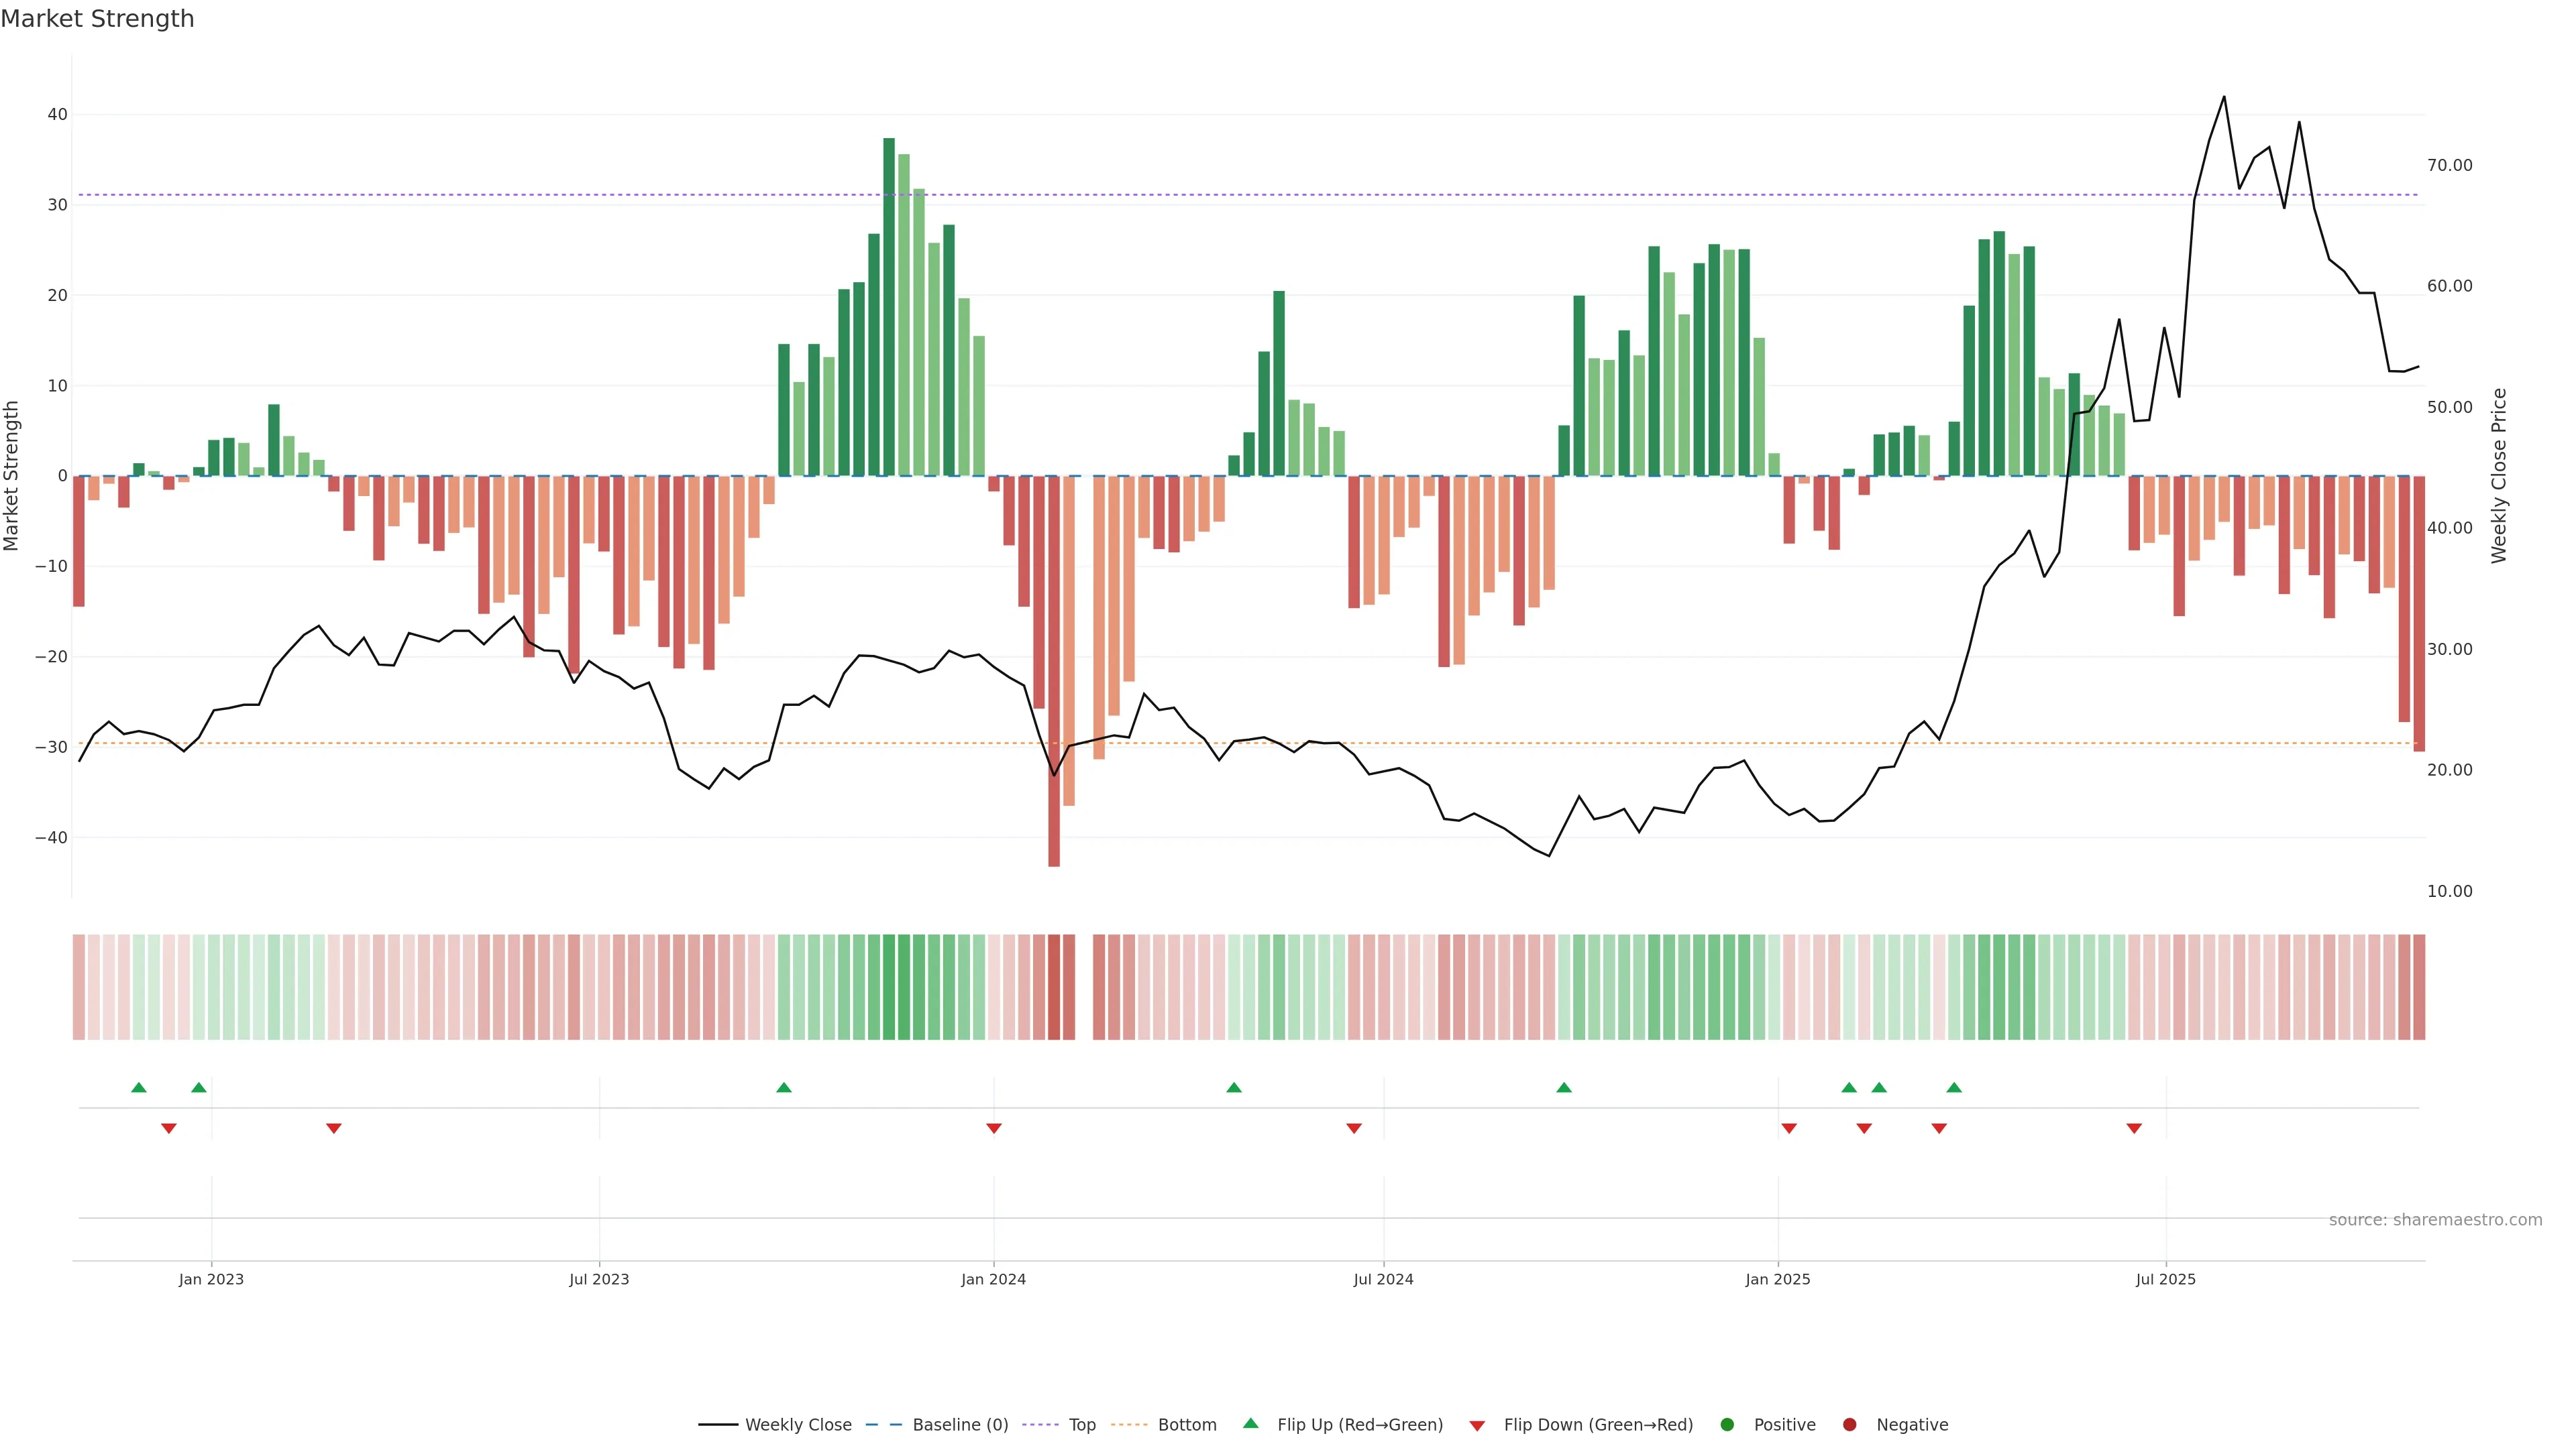Click the rightmost green flip-up triangle marker
2576x1448 pixels.
[1954, 1087]
